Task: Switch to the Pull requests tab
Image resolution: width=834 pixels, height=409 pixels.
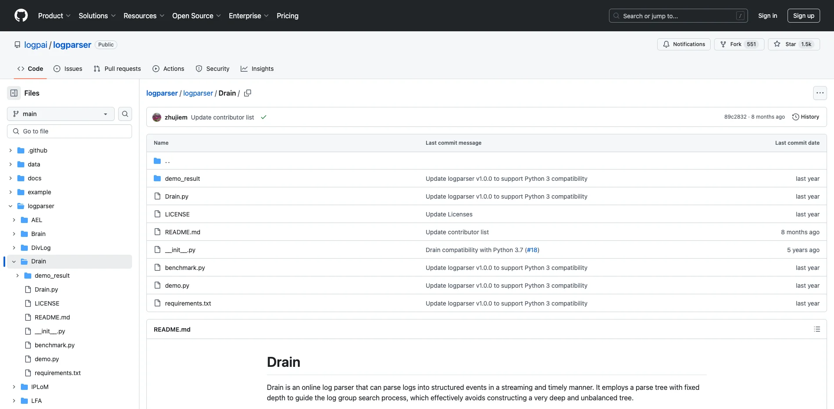Action: (117, 69)
